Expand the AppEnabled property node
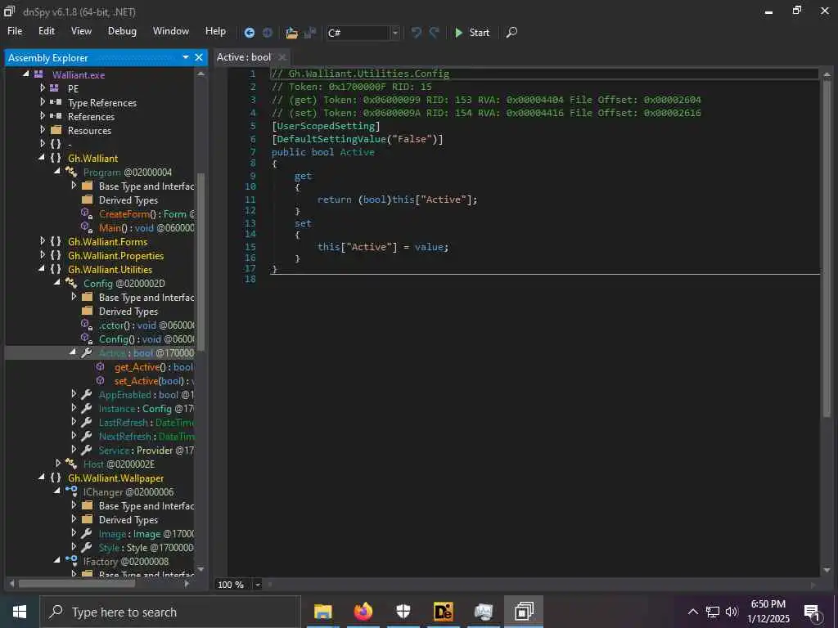Image resolution: width=838 pixels, height=628 pixels. click(x=74, y=393)
